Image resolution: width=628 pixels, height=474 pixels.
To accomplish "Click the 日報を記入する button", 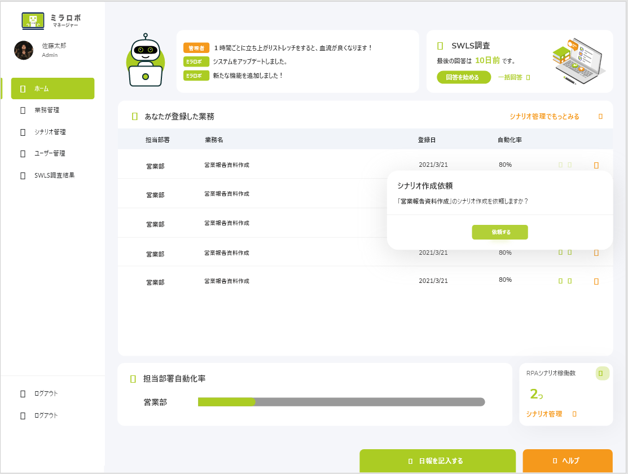I will click(x=438, y=460).
